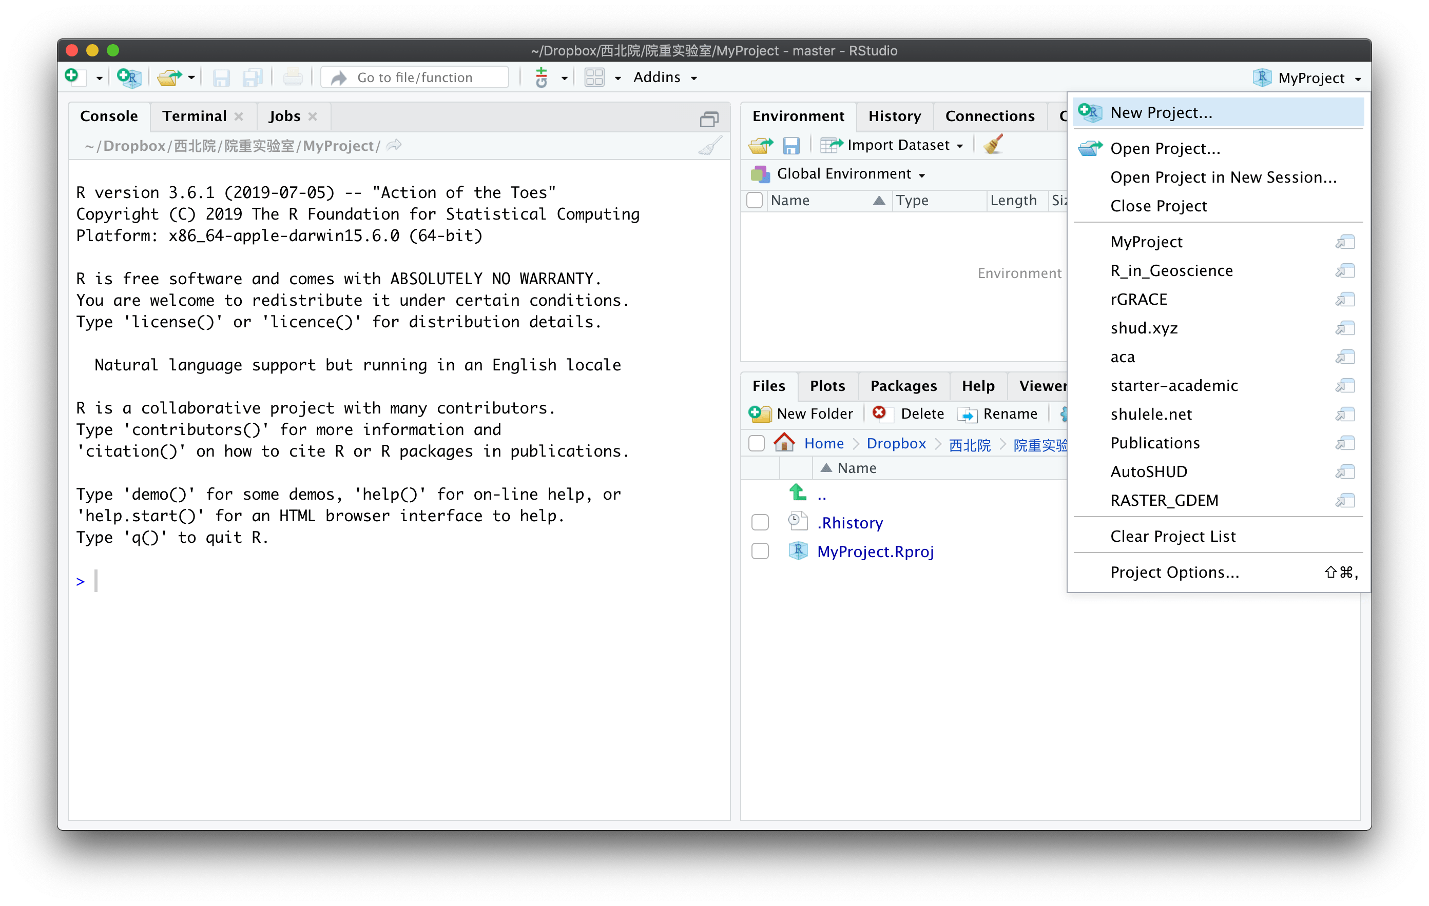
Task: Click the New Folder button
Action: point(801,413)
